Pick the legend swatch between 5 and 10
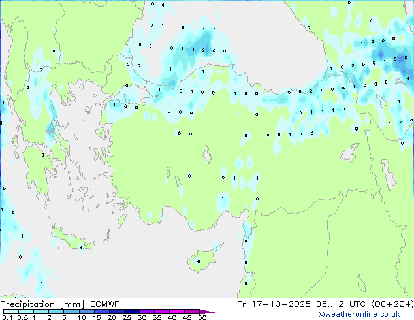Screen dimensions: 414x320 coord(71,312)
